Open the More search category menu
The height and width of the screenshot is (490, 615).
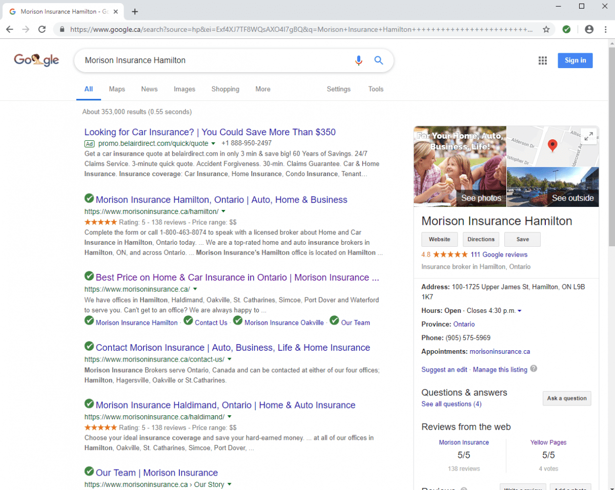click(x=263, y=89)
